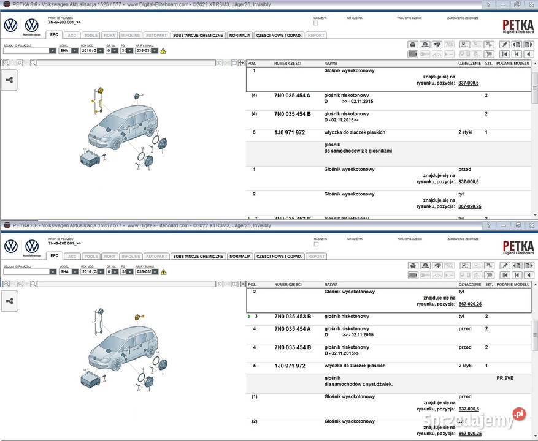Tick the Magazyn checkbox in the upper window
The image size is (538, 441).
click(x=316, y=23)
